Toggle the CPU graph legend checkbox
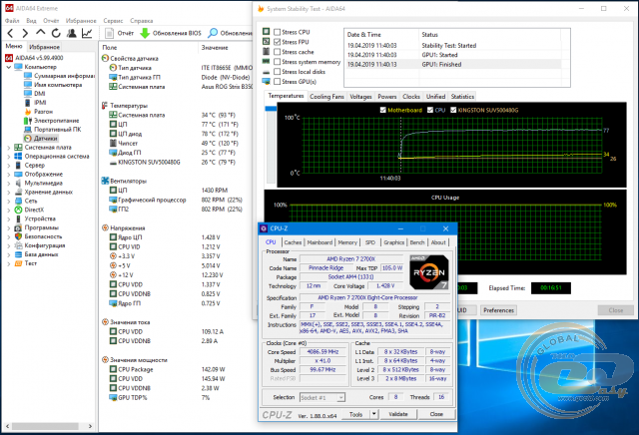Screen dimensions: 639x435 click(x=430, y=110)
